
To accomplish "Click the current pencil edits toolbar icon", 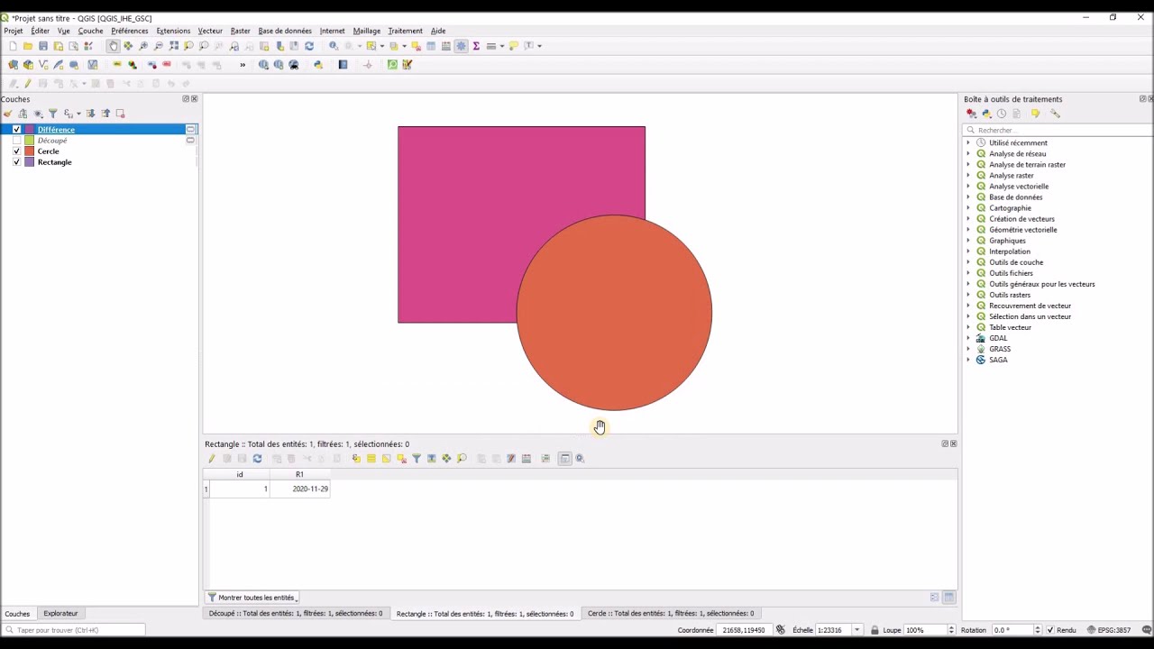I will pyautogui.click(x=14, y=84).
